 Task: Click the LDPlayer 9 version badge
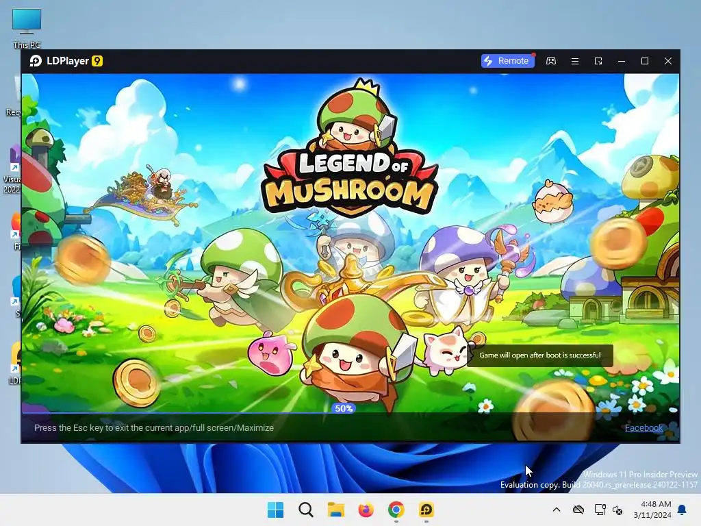click(x=97, y=61)
